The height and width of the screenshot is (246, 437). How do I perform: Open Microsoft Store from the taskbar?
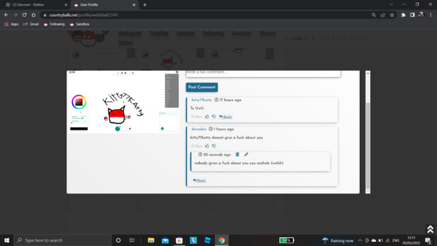pyautogui.click(x=179, y=240)
